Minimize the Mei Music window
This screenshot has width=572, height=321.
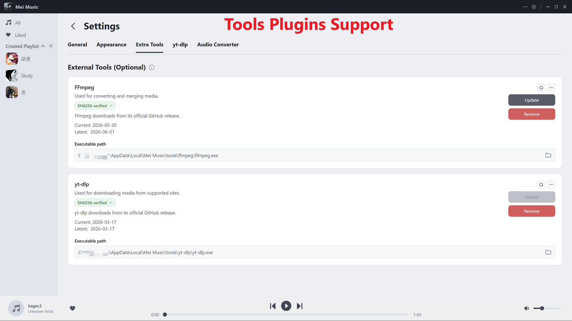[548, 7]
